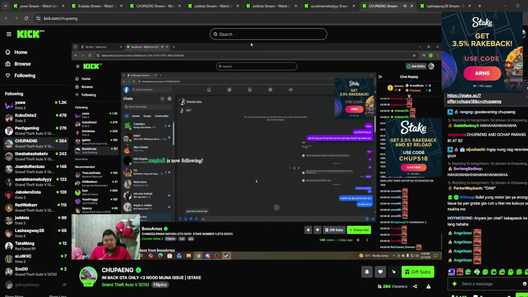The height and width of the screenshot is (297, 528).
Task: Toggle follow with the heart button
Action: point(380,272)
